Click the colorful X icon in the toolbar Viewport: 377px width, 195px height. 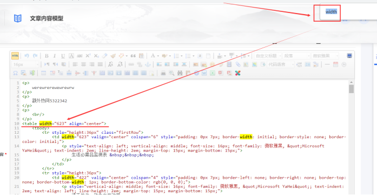(x=238, y=73)
